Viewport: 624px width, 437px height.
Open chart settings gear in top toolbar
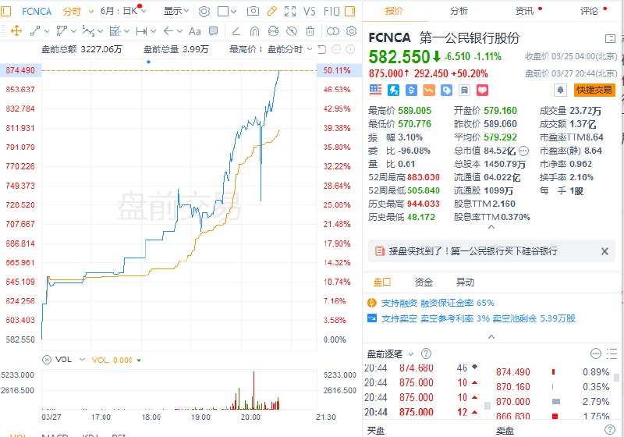point(204,12)
